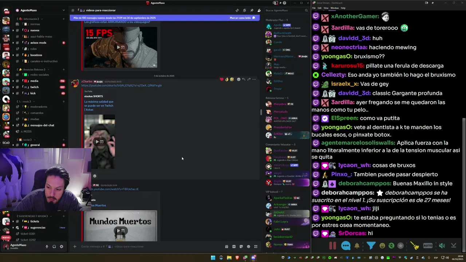Click the heart reaction on zCharles message
The width and height of the screenshot is (466, 262).
coord(221,79)
